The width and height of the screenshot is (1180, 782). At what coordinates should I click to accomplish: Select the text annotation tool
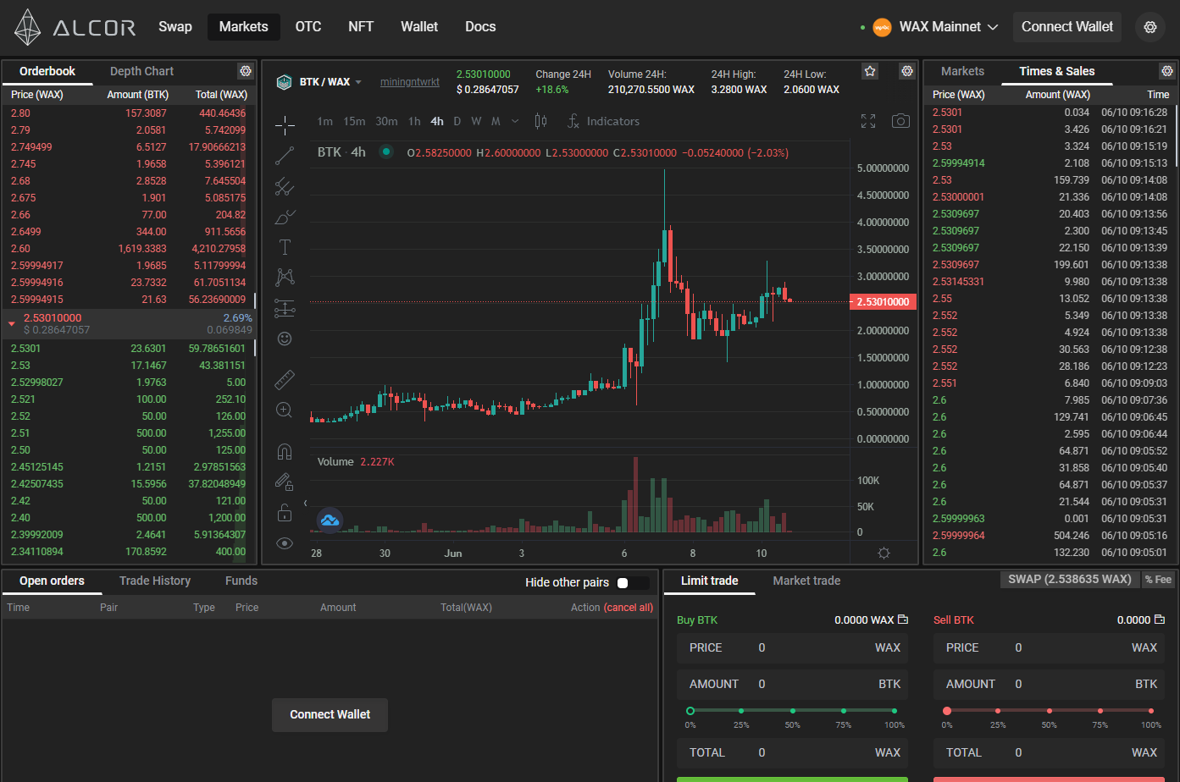pos(285,247)
